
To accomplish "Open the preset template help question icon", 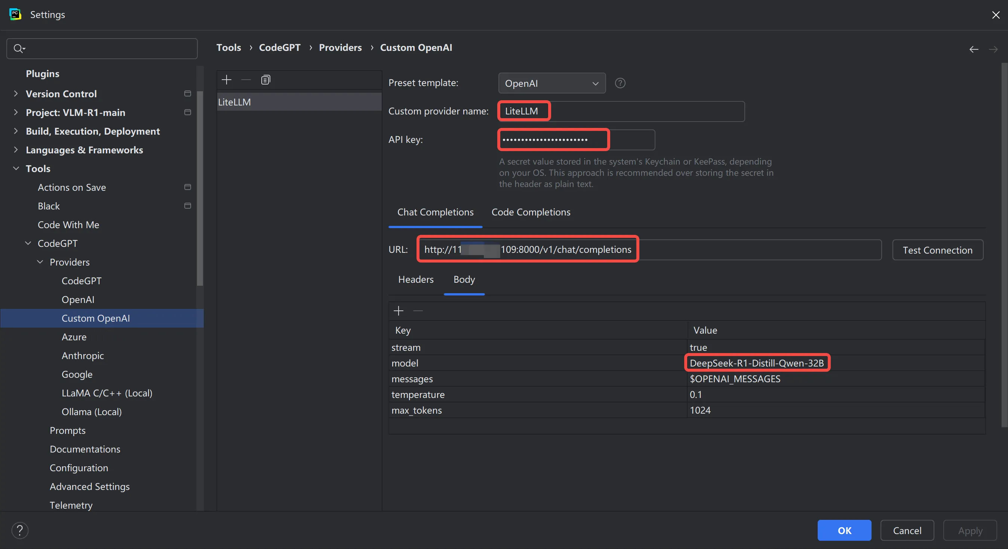I will pyautogui.click(x=620, y=83).
